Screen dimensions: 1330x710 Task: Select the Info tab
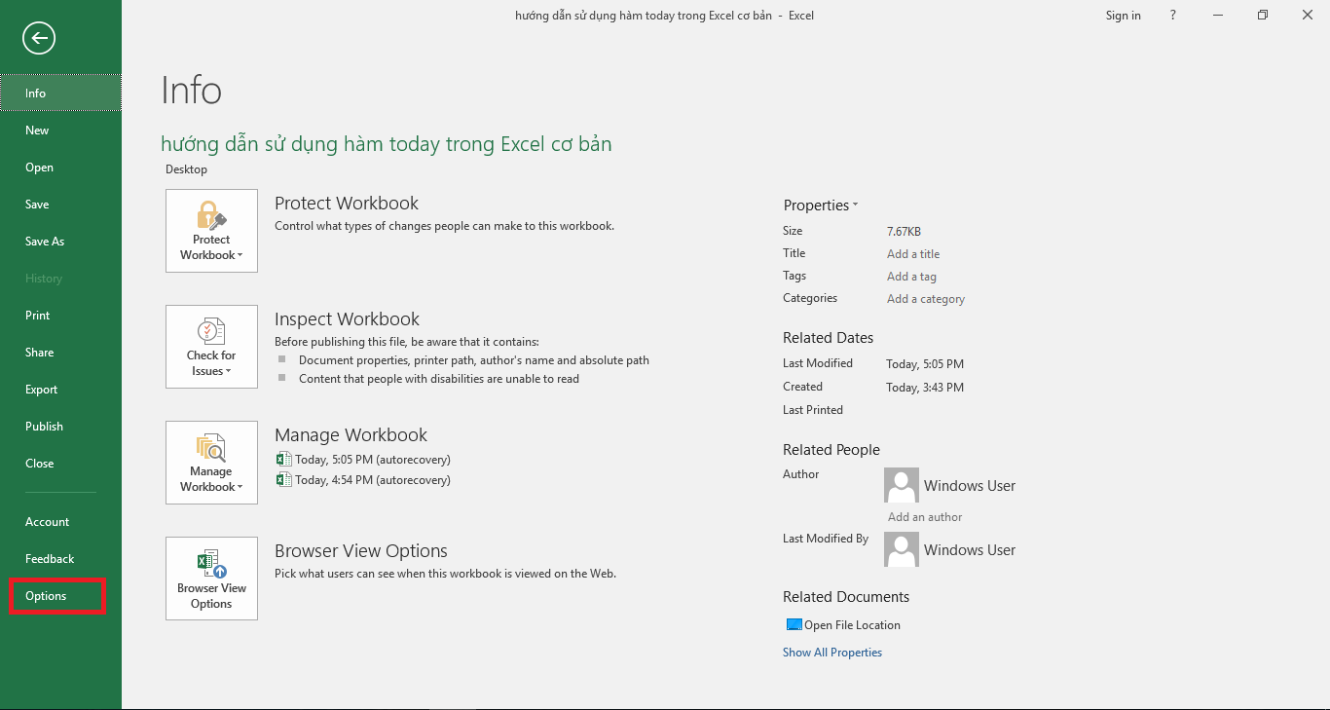pyautogui.click(x=60, y=93)
